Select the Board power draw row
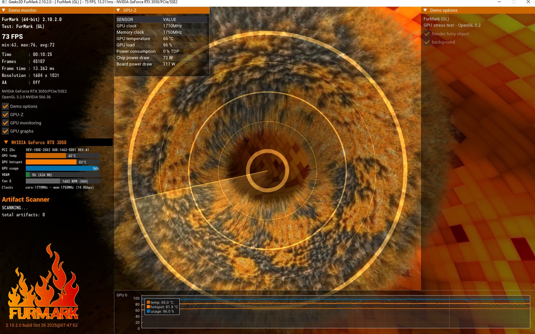Image resolution: width=535 pixels, height=334 pixels. (x=162, y=64)
